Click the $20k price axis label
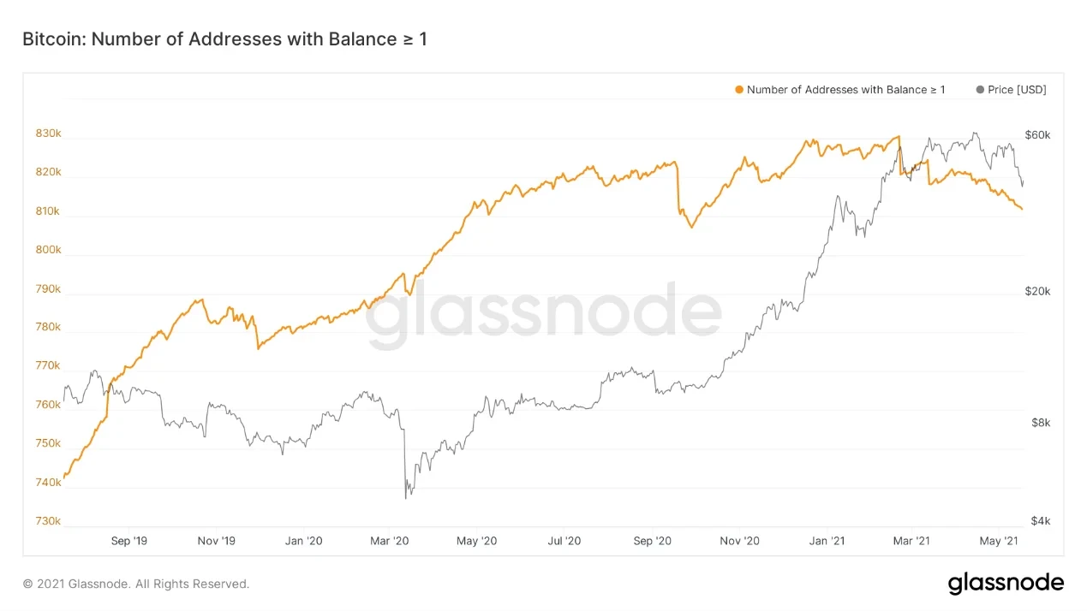The height and width of the screenshot is (611, 1087). [x=1037, y=292]
